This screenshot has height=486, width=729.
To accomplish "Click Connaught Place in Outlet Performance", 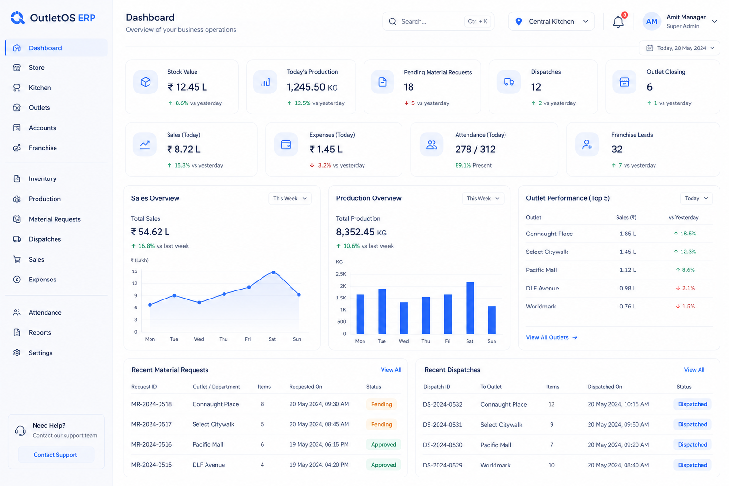I will pyautogui.click(x=549, y=234).
